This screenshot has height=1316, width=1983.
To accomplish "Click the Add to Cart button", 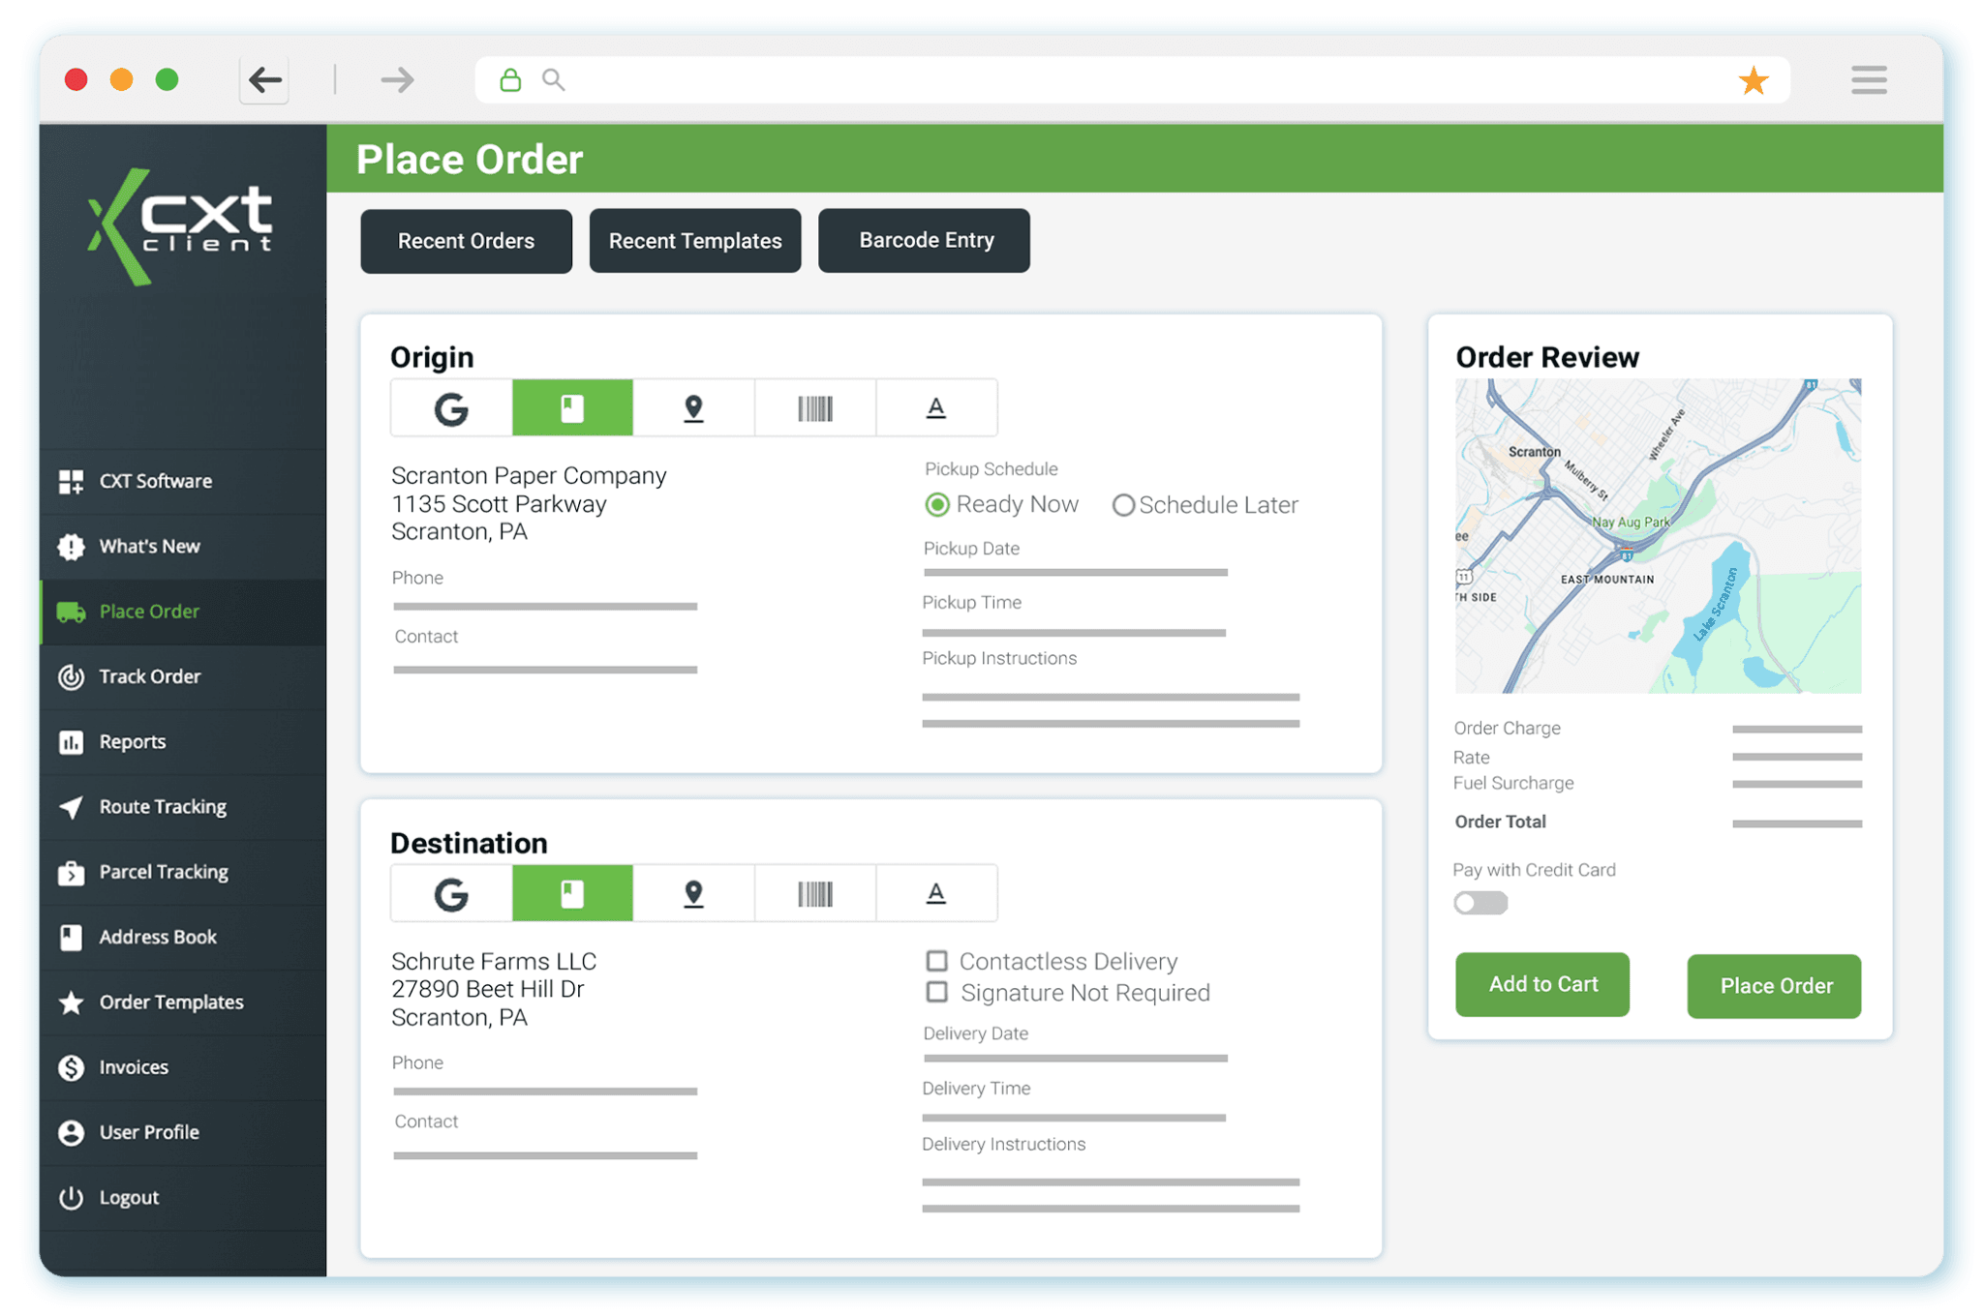I will coord(1541,984).
